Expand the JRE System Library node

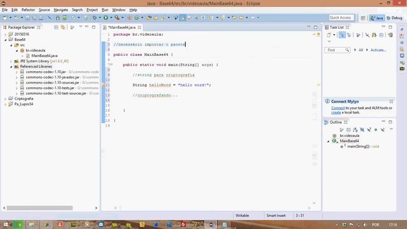click(x=11, y=61)
